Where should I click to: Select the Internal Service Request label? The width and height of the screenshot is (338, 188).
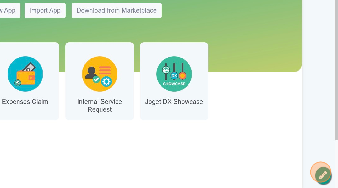pyautogui.click(x=100, y=106)
